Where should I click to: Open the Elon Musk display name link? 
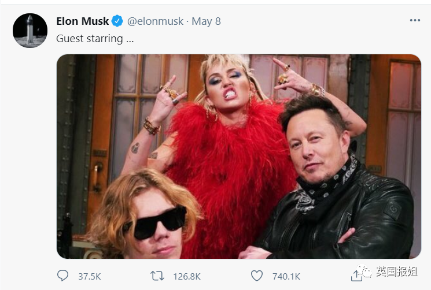click(x=83, y=21)
